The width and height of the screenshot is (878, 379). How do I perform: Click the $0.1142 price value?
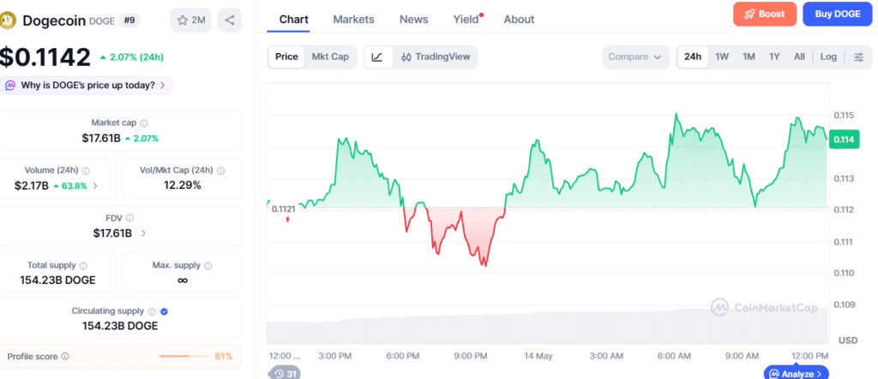[45, 57]
